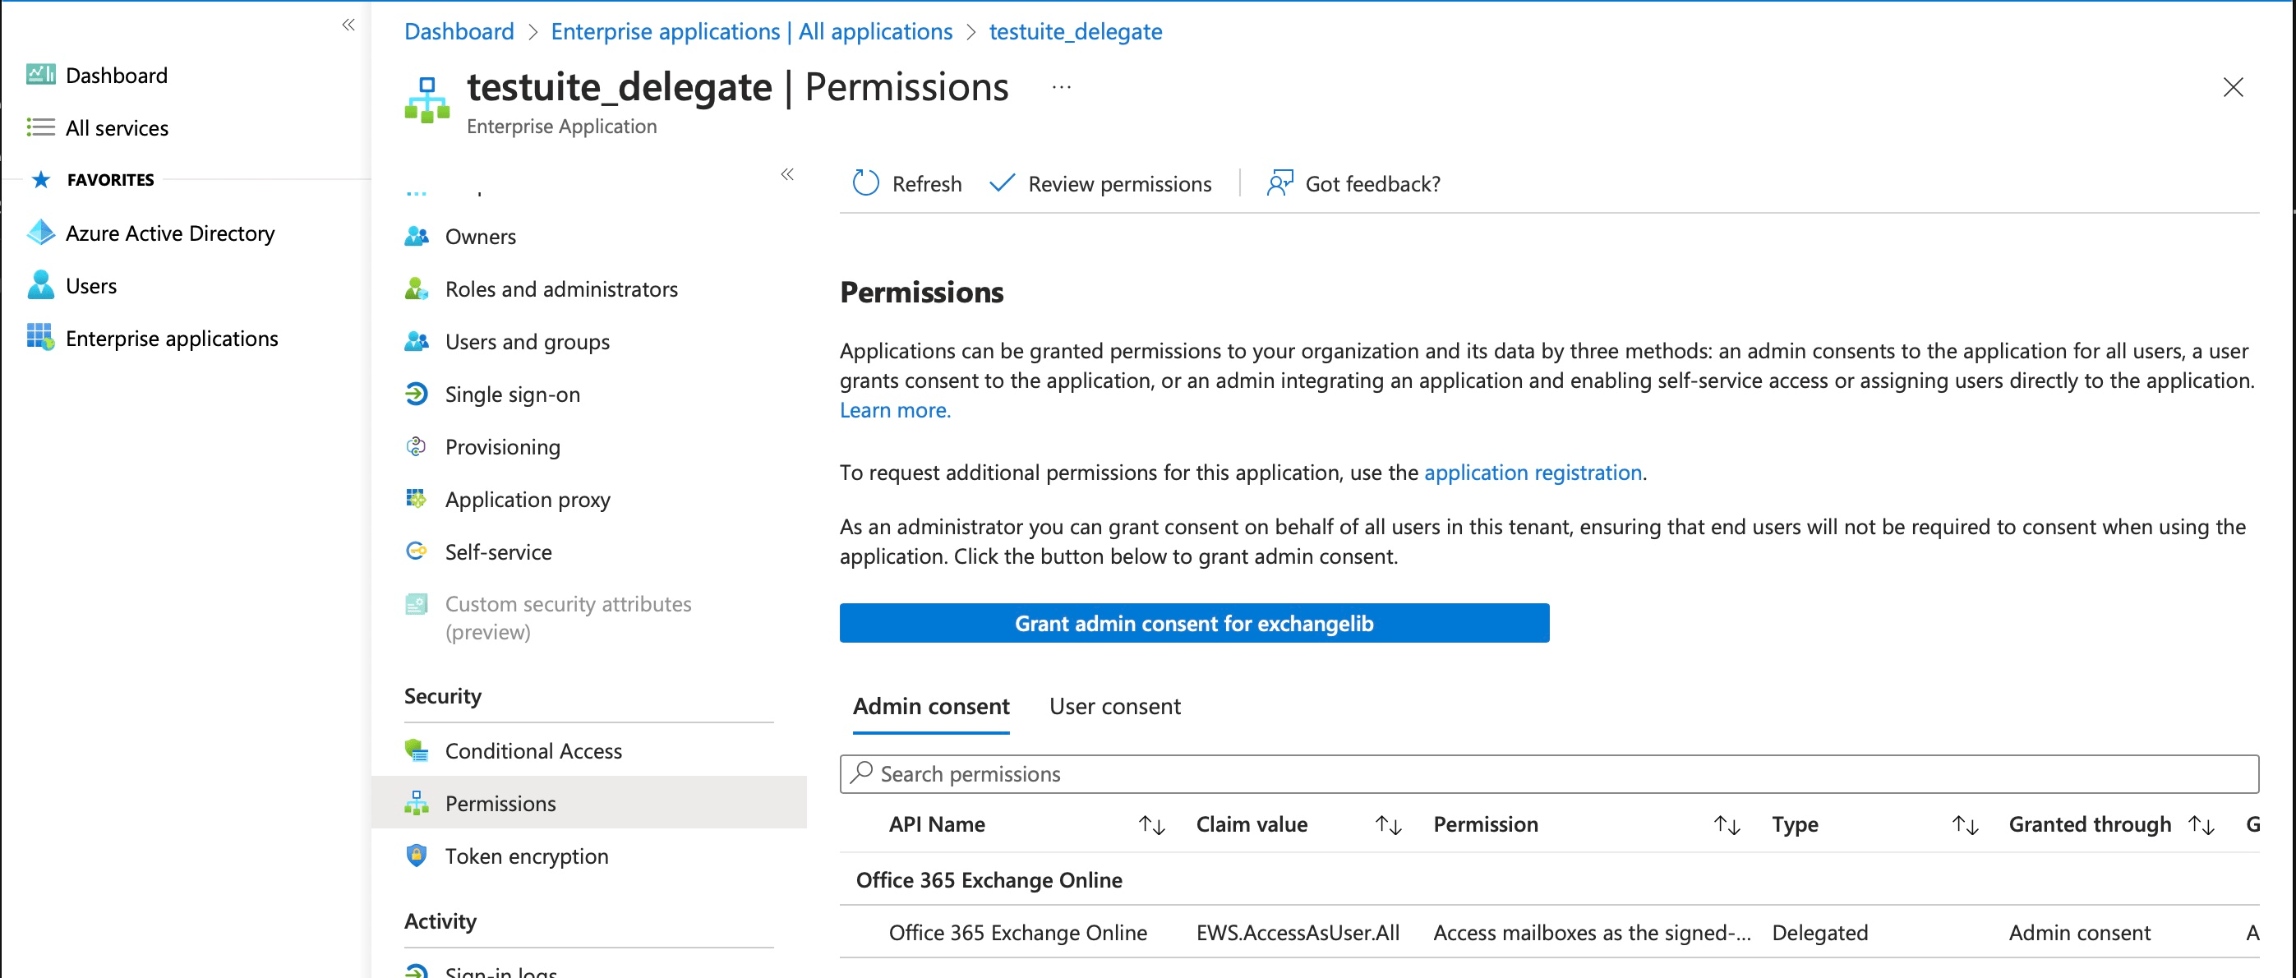The width and height of the screenshot is (2296, 978).
Task: Grant admin consent for exchangelib
Action: (x=1193, y=622)
